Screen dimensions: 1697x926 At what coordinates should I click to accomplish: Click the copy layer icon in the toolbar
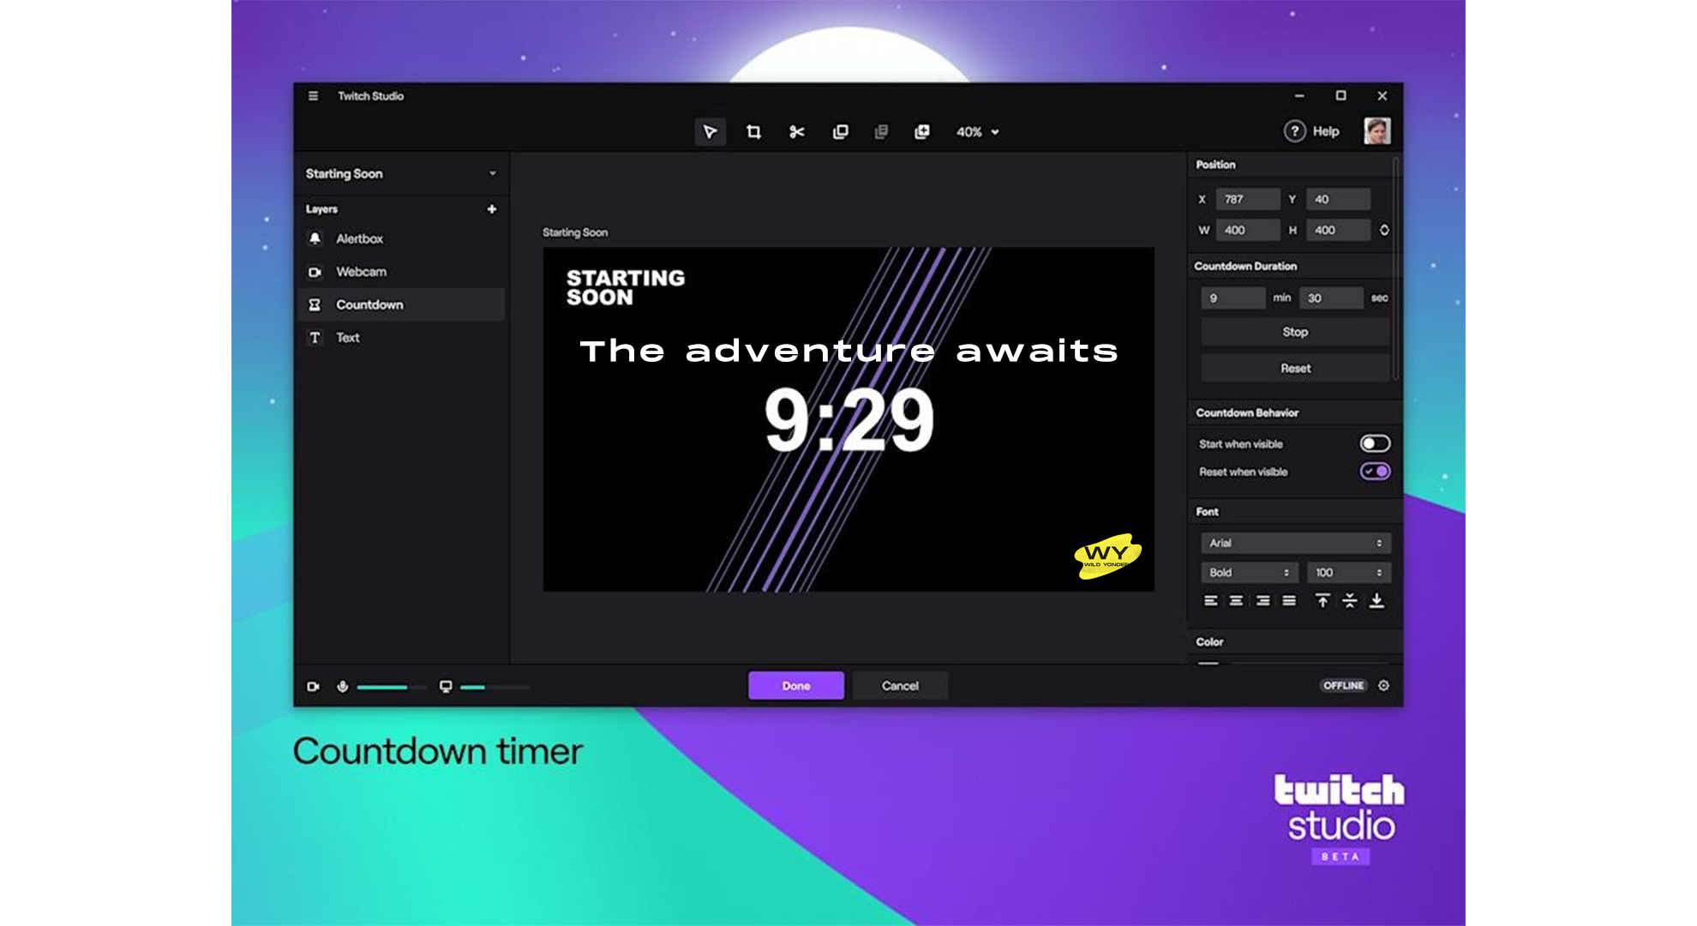click(840, 132)
